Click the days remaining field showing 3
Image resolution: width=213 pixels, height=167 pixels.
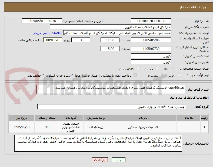click(81, 40)
